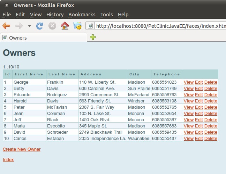Delete owner Maria Escobito
This screenshot has height=174, width=226.
211,126
